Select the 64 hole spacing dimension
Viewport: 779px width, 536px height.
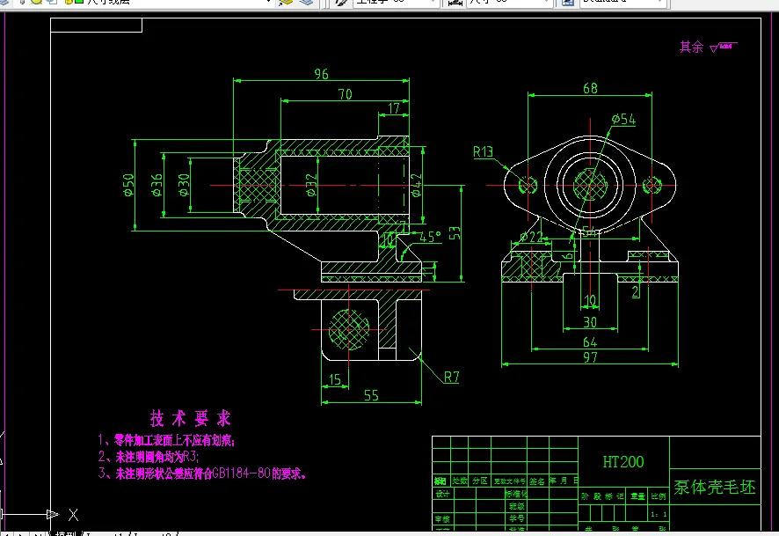tap(590, 342)
